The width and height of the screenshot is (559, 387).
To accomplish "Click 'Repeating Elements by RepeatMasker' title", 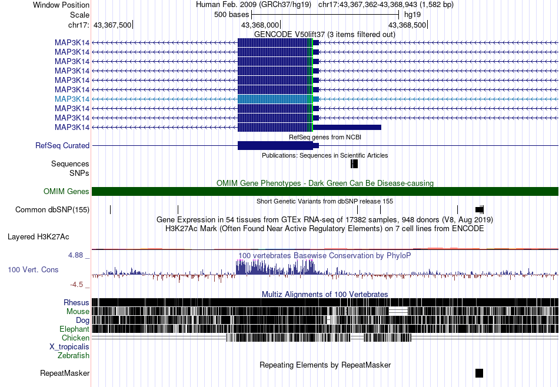I will click(x=325, y=365).
